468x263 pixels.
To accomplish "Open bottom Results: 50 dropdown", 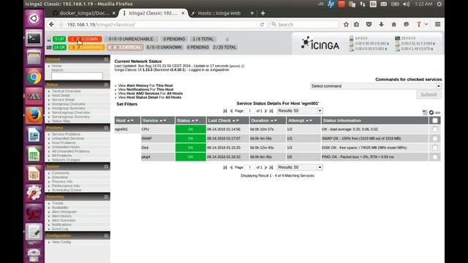I will tap(300, 167).
